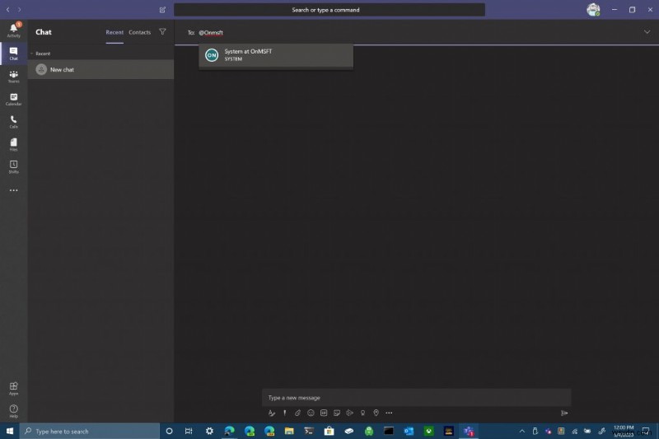Image resolution: width=659 pixels, height=439 pixels.
Task: Click the Teams icon on the taskbar
Action: coord(469,431)
